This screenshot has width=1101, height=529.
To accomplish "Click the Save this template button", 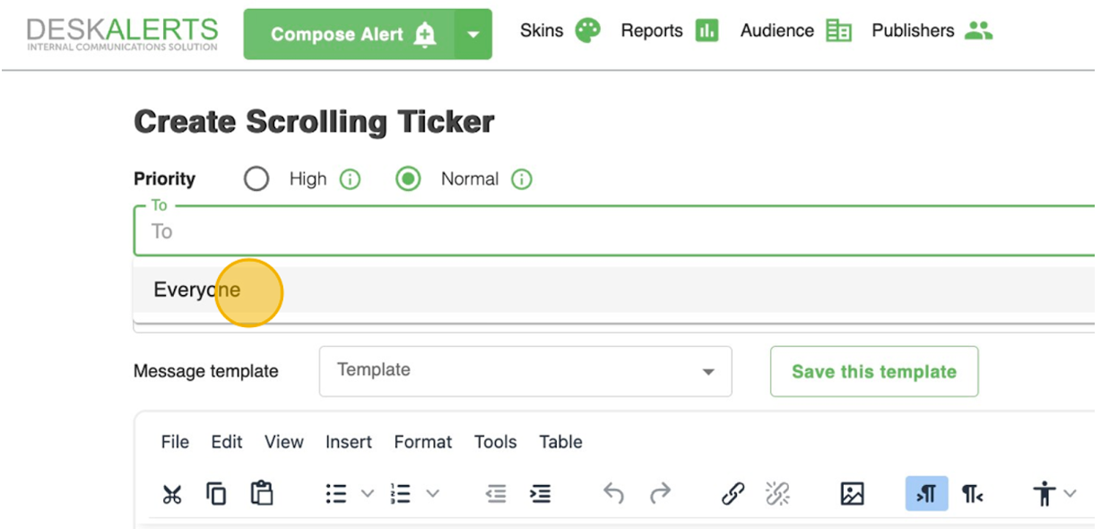I will pos(873,371).
